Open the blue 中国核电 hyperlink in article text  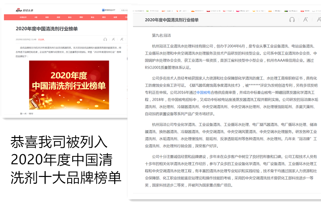pos(203,92)
